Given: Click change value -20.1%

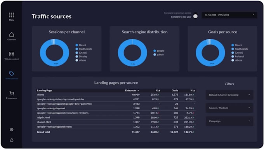Looking at the screenshot, I should point(154,113).
